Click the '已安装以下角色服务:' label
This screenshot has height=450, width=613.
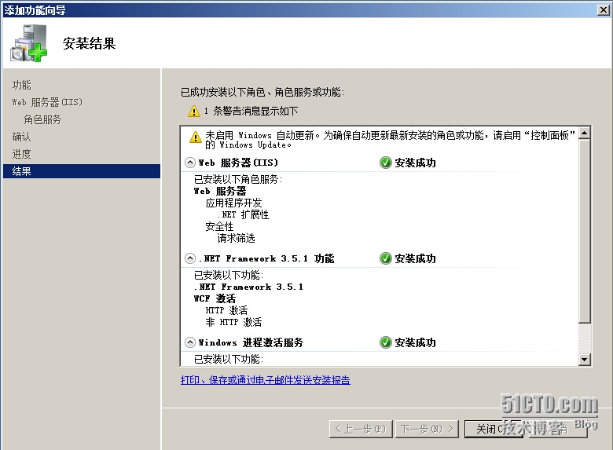(238, 179)
